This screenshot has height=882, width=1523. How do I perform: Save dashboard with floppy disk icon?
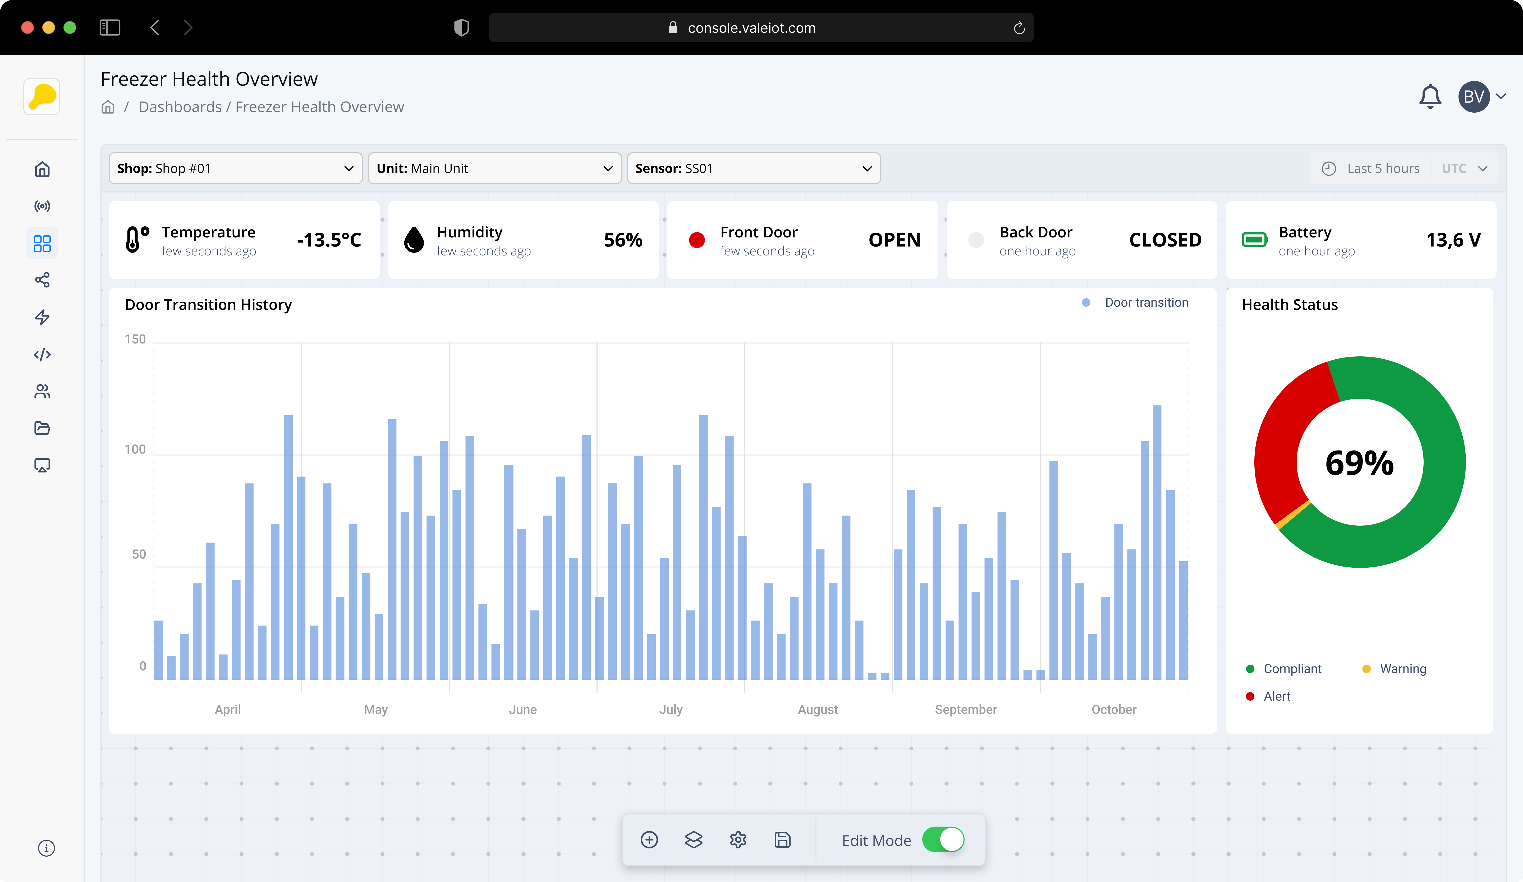tap(783, 840)
